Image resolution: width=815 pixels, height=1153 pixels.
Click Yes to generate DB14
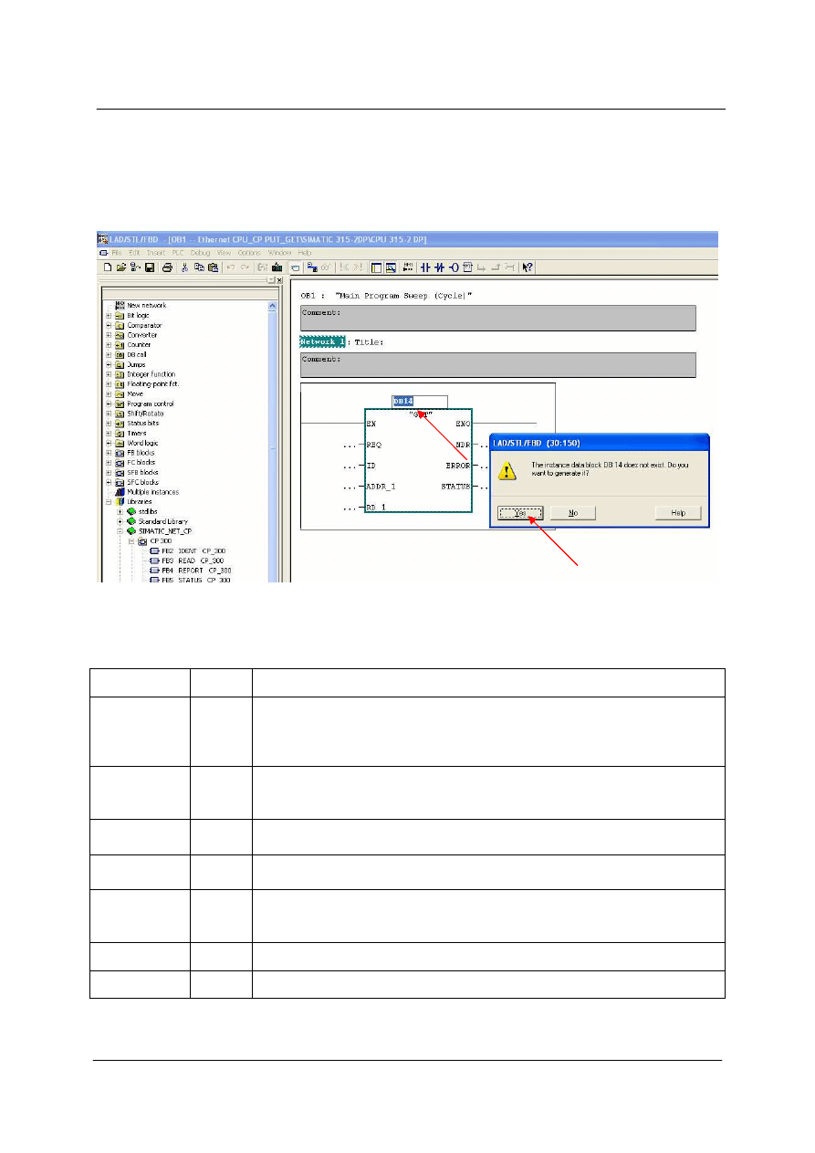[520, 513]
